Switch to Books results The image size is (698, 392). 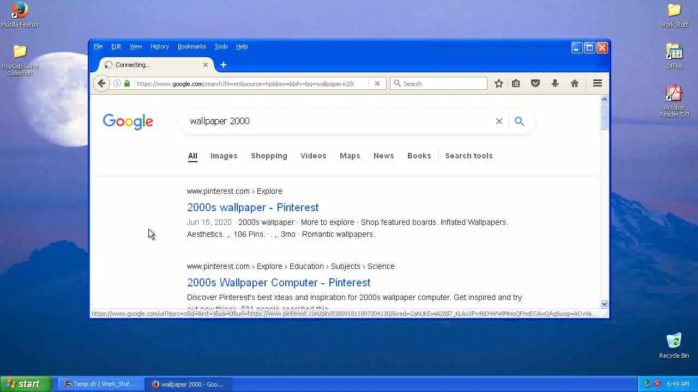[x=419, y=156]
